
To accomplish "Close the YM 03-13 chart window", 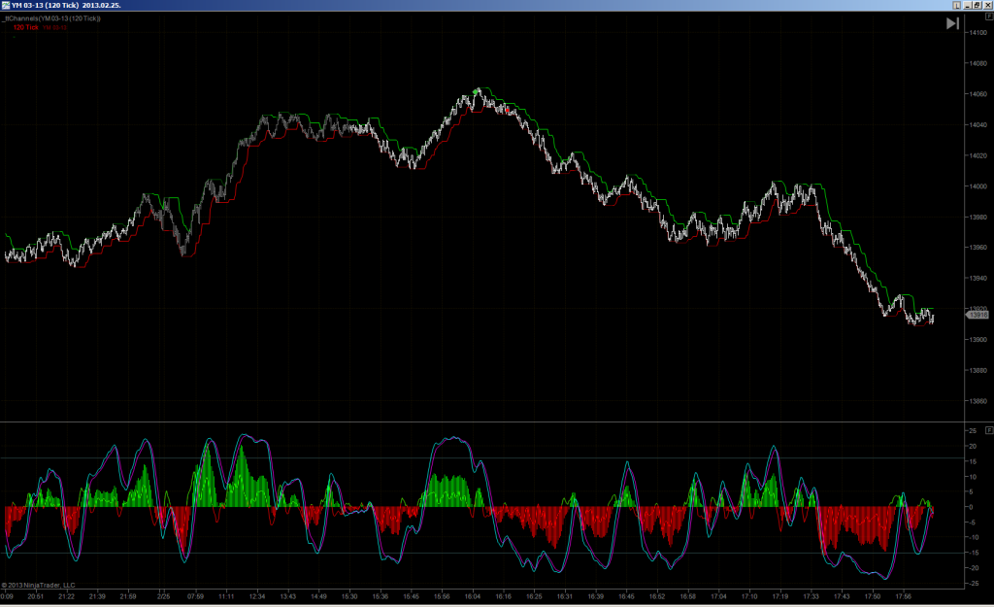I will 987,5.
